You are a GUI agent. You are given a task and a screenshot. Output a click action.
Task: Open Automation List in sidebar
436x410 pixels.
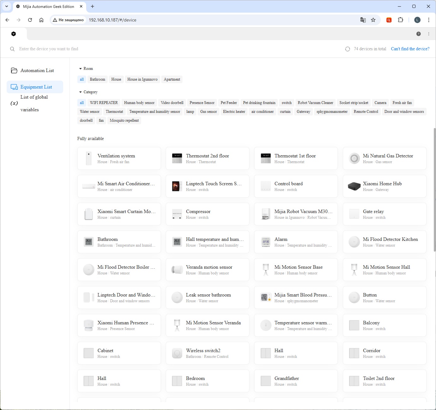[x=35, y=70]
